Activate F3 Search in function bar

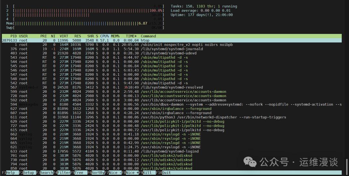[45, 173]
